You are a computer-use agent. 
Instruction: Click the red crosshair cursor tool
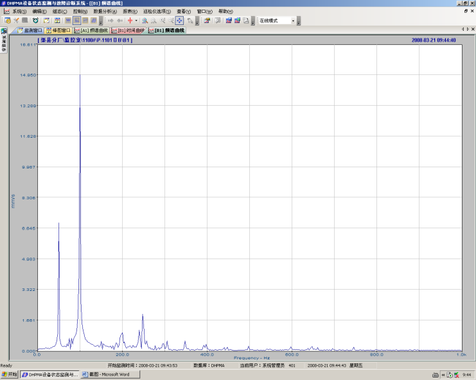[x=130, y=21]
